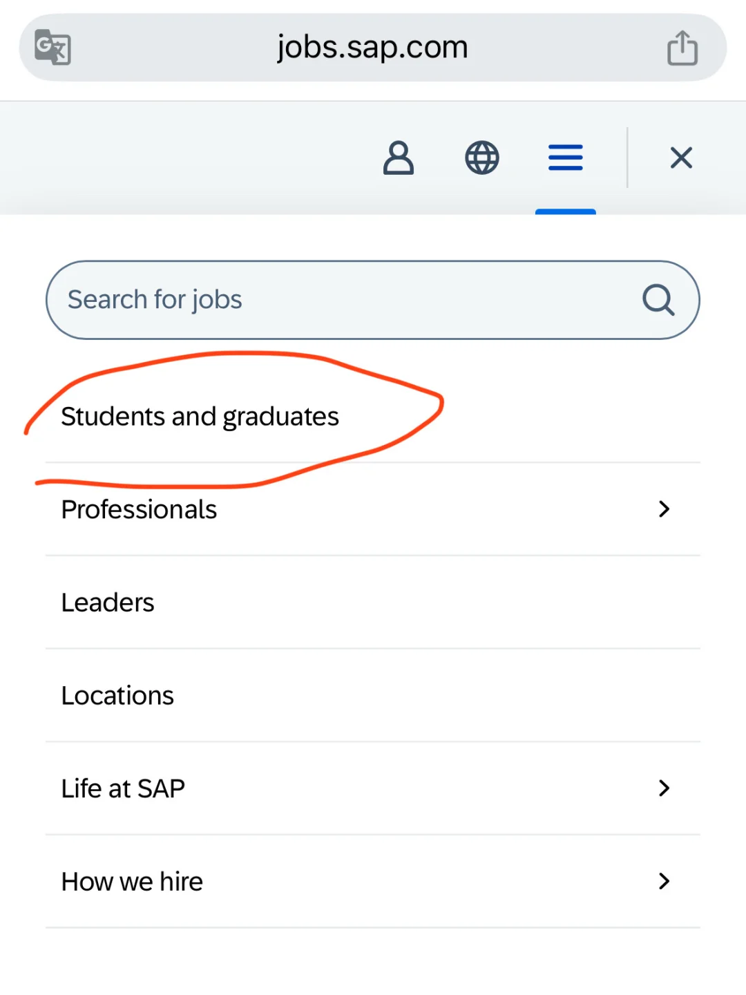Click blue active indicator below menu icon
The width and height of the screenshot is (746, 995).
(566, 211)
